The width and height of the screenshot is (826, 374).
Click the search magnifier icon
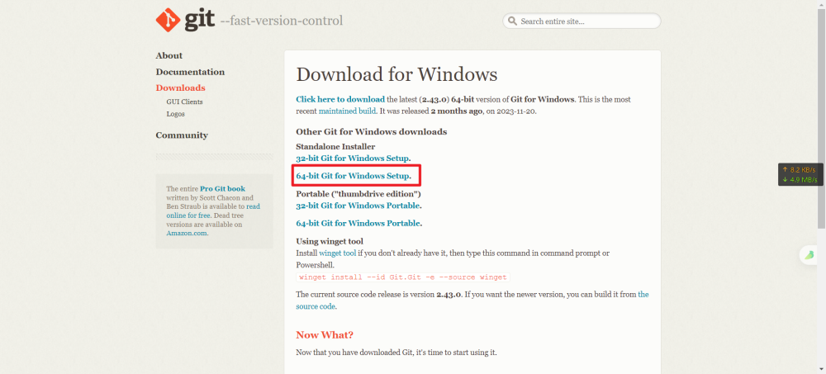coord(512,21)
